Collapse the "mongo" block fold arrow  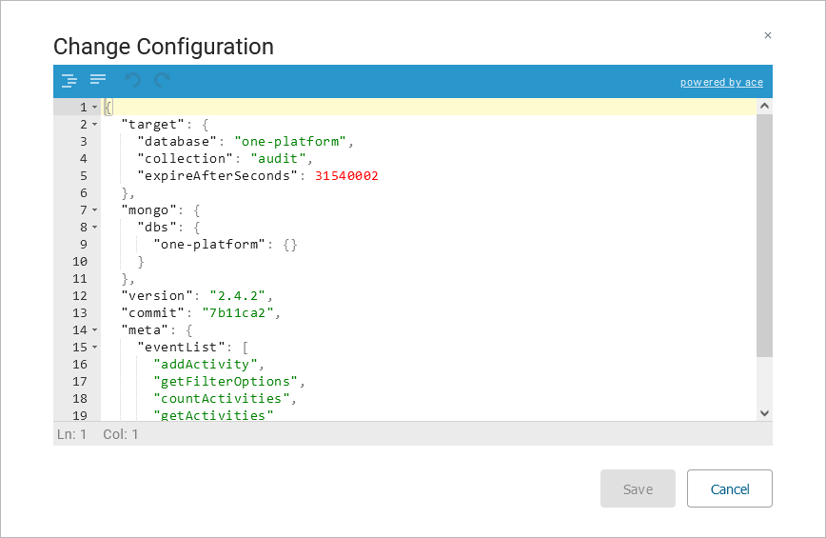[95, 210]
